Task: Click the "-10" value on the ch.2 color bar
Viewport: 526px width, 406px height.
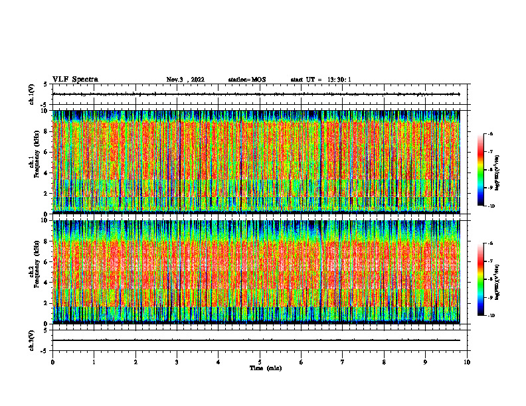Action: click(491, 316)
